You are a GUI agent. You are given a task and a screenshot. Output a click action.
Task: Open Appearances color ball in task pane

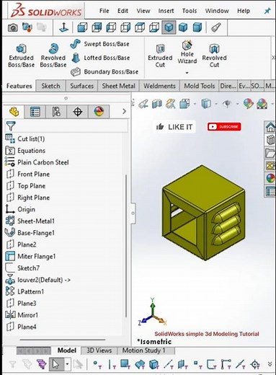[270, 179]
